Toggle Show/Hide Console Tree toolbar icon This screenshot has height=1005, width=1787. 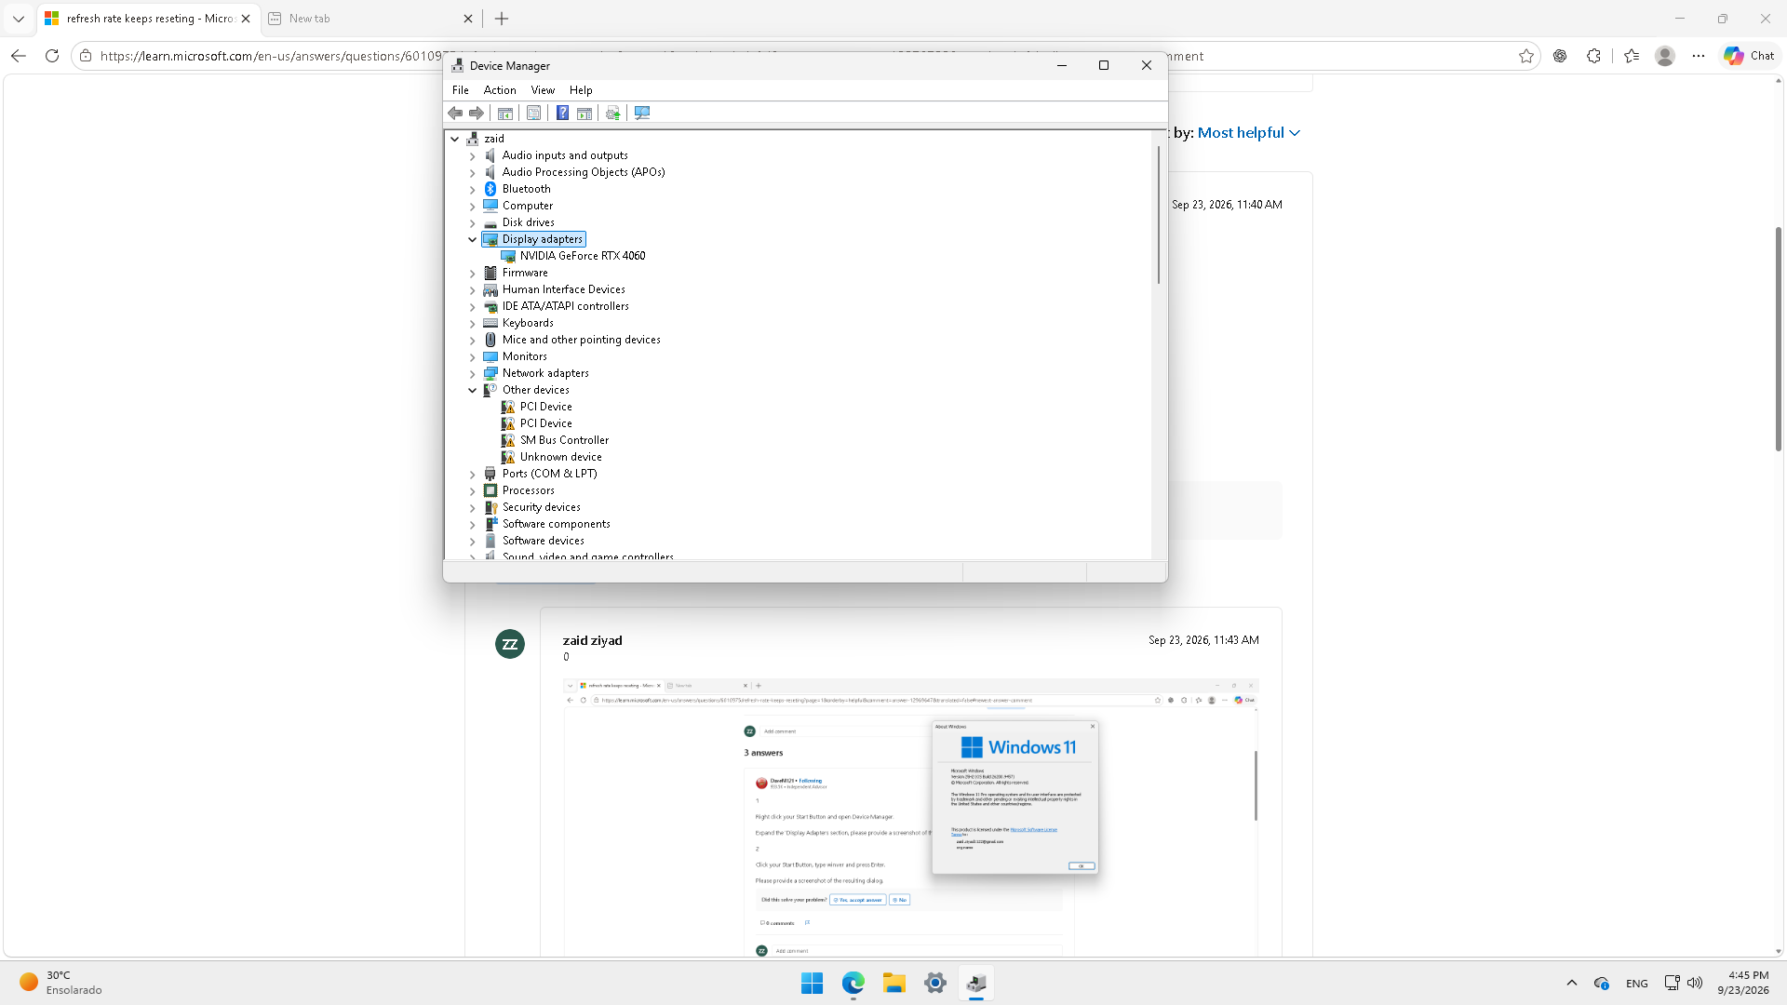(505, 114)
